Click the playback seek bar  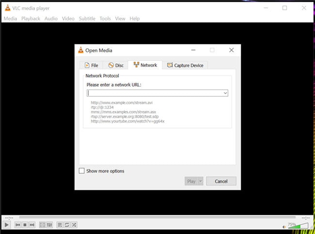[x=157, y=217]
